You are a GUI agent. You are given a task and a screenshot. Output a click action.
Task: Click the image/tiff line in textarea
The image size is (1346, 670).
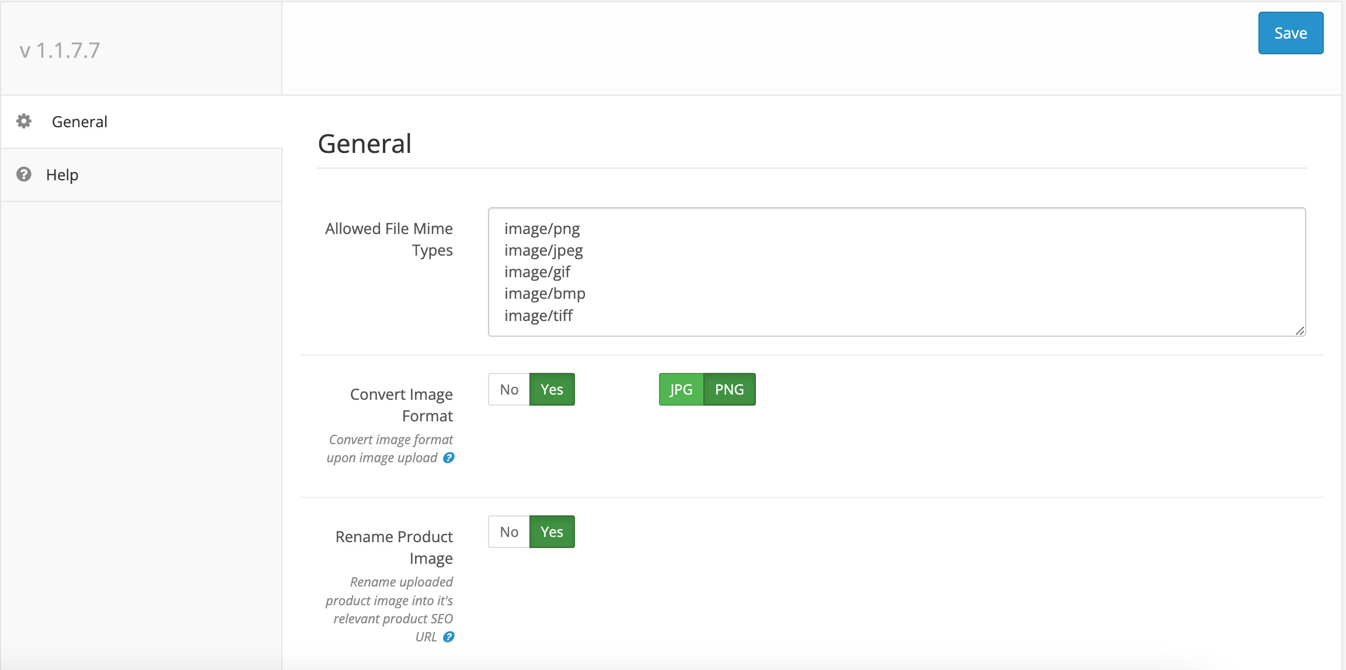pyautogui.click(x=538, y=316)
